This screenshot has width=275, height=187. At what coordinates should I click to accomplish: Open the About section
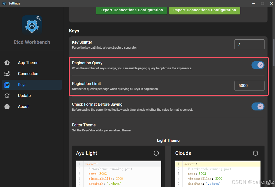click(x=32, y=107)
